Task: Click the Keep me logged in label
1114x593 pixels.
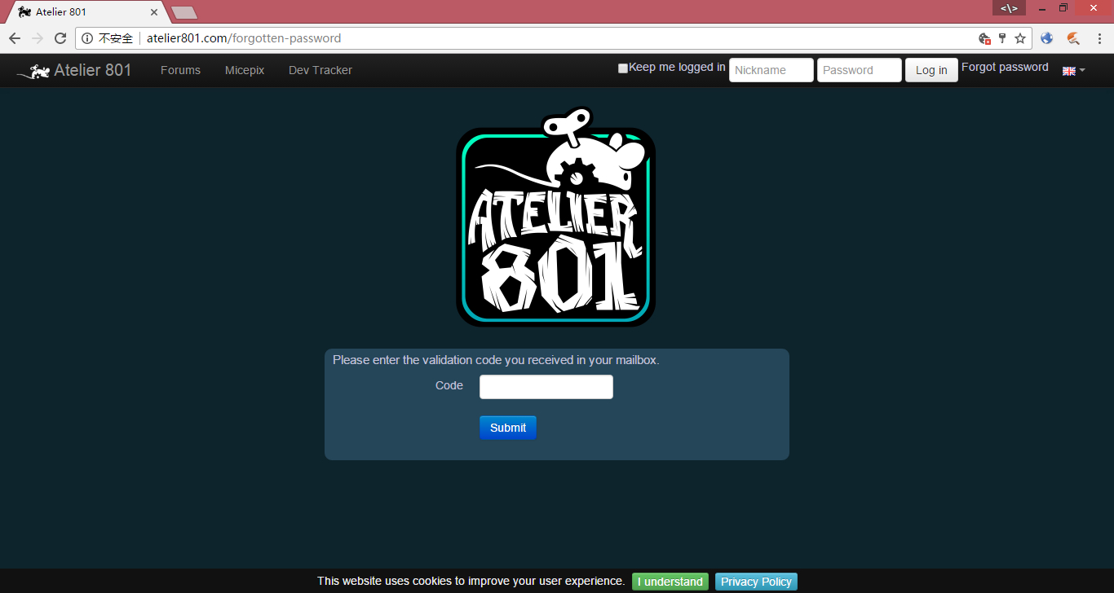Action: pyautogui.click(x=677, y=67)
